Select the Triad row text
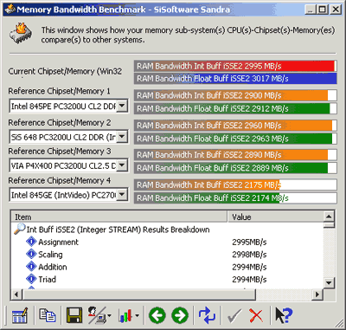Screen dimensions: 346x330 click(x=48, y=279)
